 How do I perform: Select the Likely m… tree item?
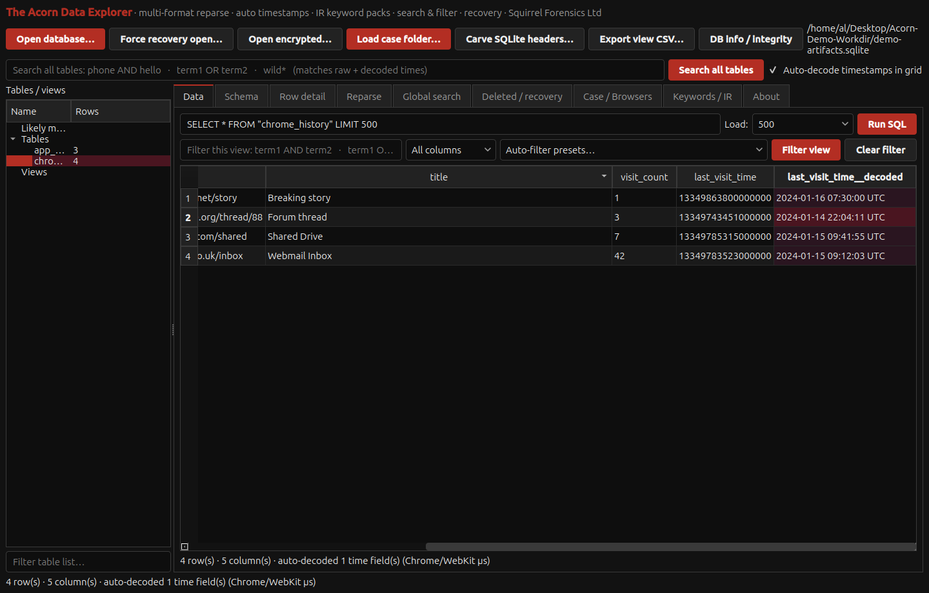pyautogui.click(x=43, y=128)
